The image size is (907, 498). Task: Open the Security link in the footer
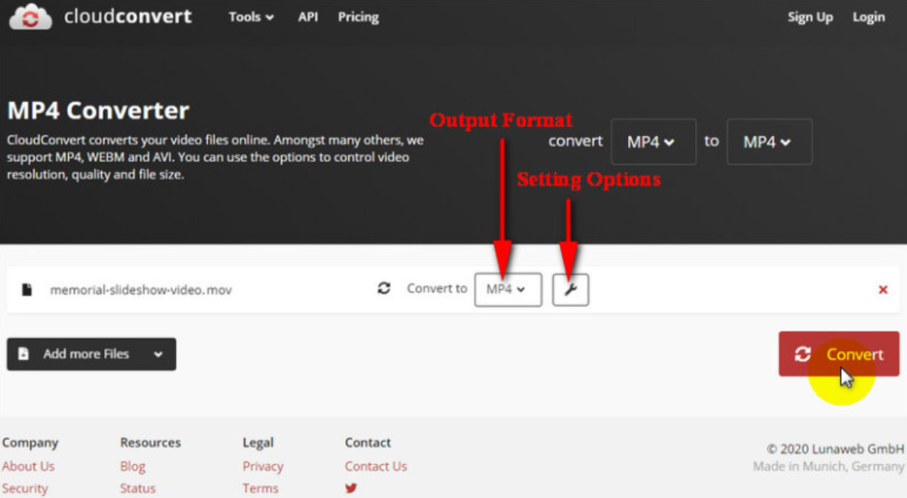pyautogui.click(x=25, y=488)
